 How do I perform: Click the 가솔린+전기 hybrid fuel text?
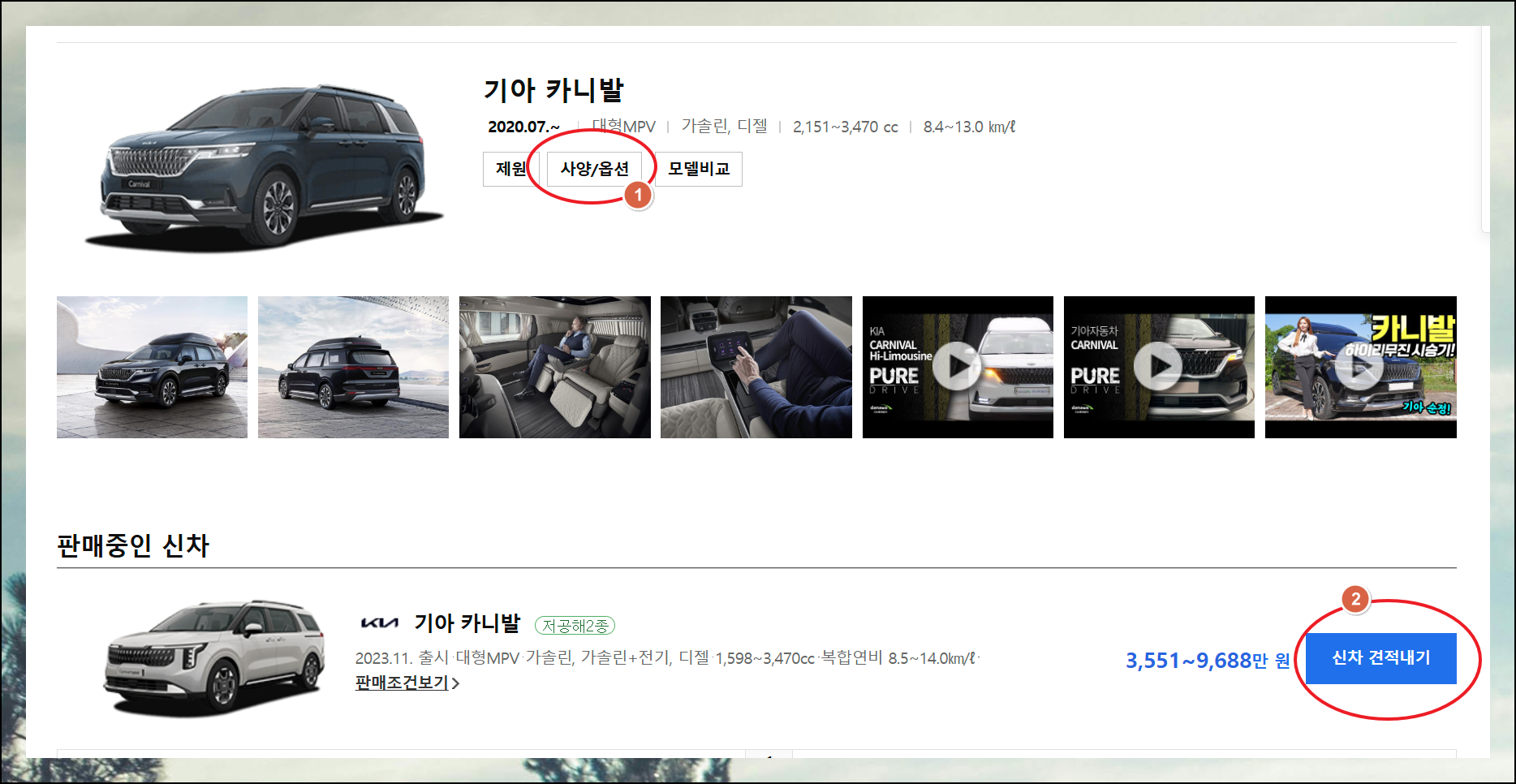pos(626,658)
